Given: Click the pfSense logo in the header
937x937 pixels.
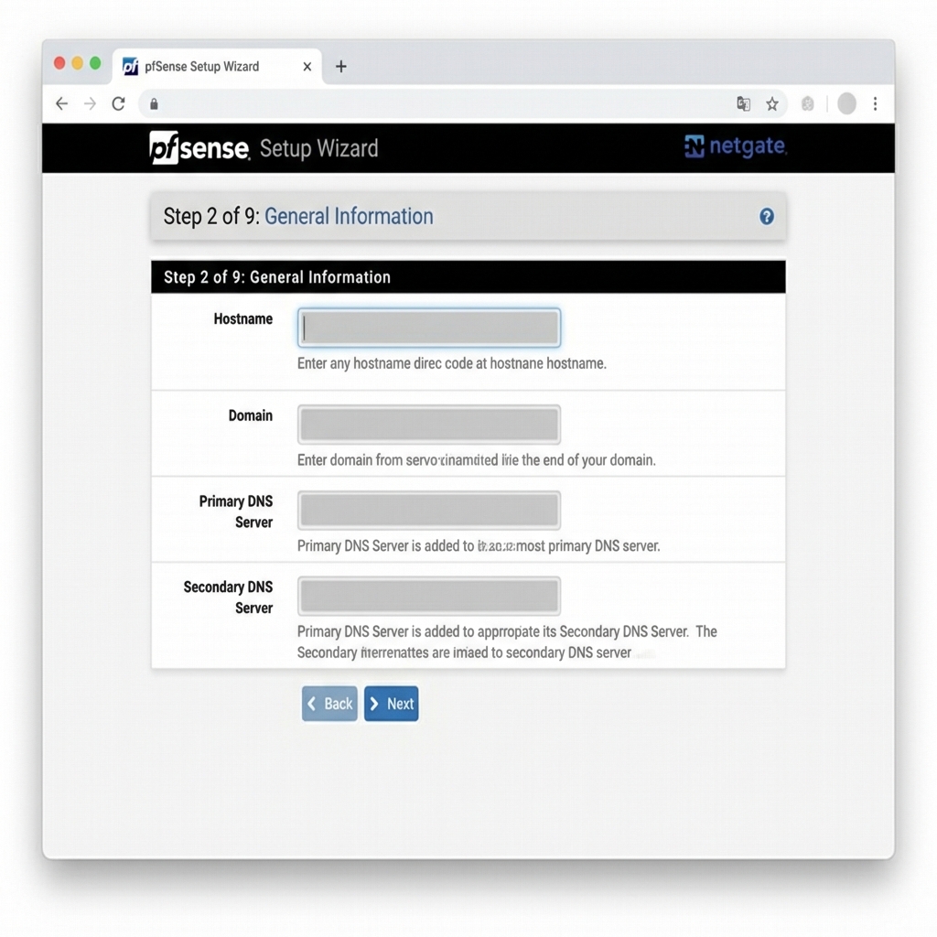Looking at the screenshot, I should coord(198,146).
